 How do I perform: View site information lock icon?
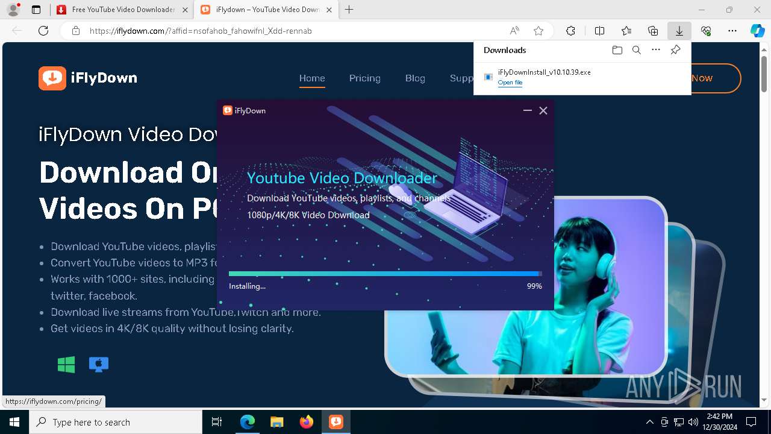[76, 31]
